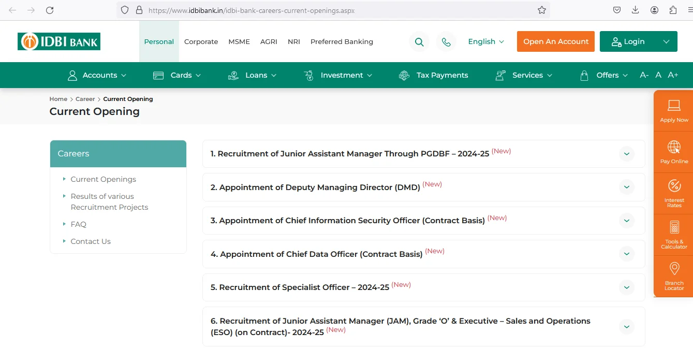
Task: Select the Preferred Banking tab
Action: (342, 41)
